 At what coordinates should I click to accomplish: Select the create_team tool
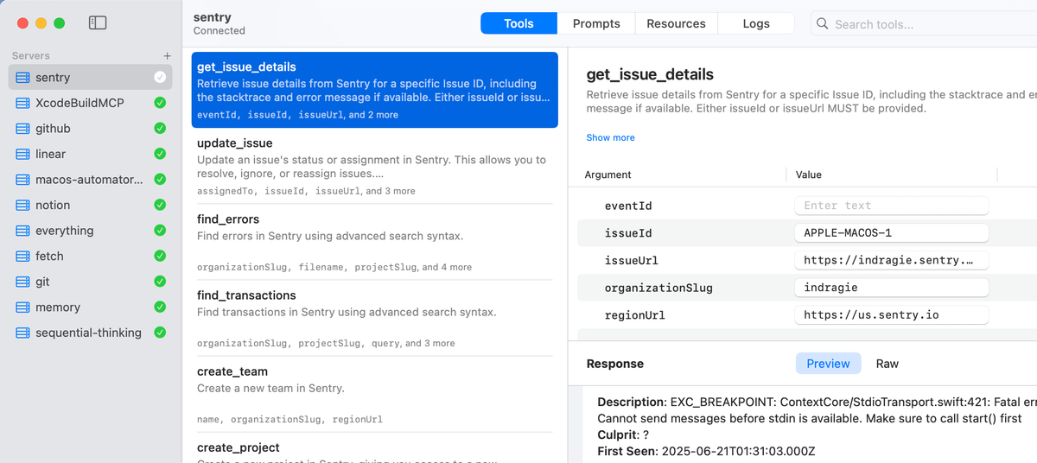point(374,394)
